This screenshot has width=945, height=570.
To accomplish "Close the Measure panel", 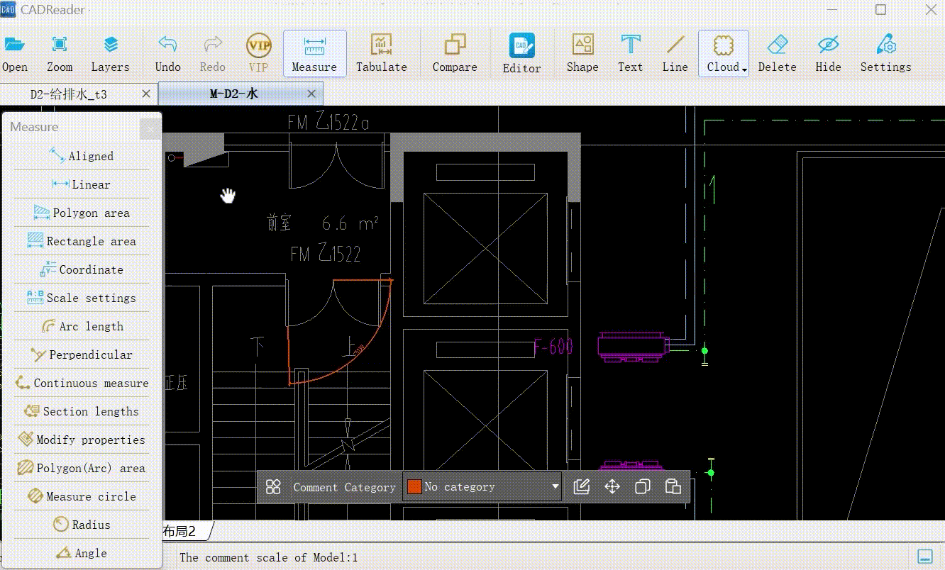I will (150, 128).
